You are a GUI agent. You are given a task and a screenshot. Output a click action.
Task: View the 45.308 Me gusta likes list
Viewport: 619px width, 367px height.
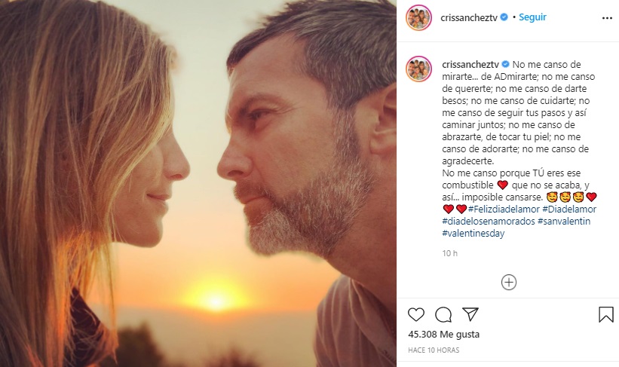[443, 335]
